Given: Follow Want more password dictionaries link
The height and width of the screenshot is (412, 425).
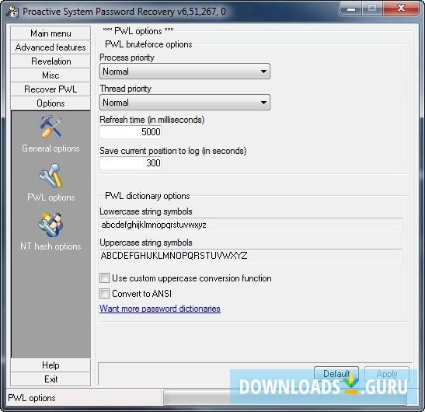Looking at the screenshot, I should pos(160,309).
